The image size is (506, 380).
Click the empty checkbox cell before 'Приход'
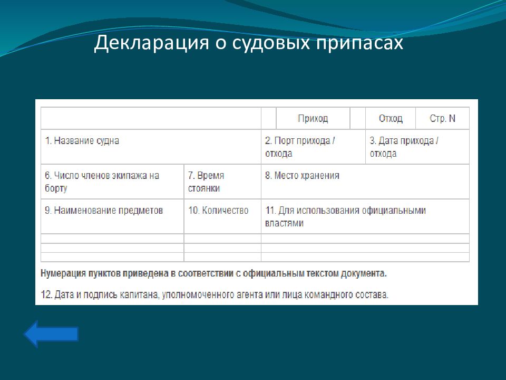click(268, 118)
